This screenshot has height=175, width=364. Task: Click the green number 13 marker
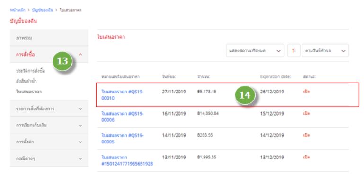pos(62,61)
